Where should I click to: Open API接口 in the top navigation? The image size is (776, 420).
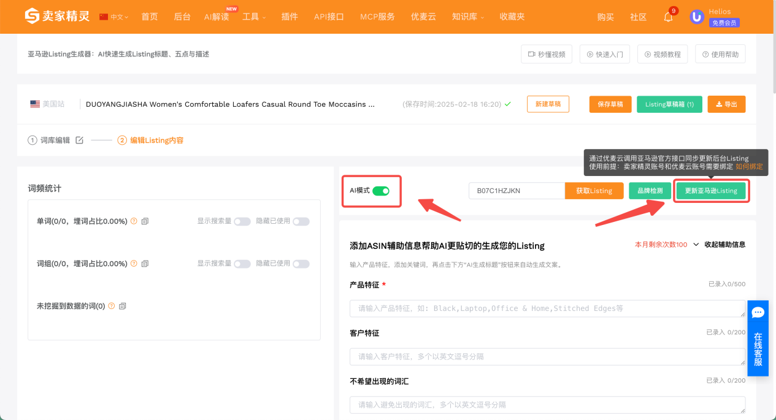pyautogui.click(x=329, y=17)
